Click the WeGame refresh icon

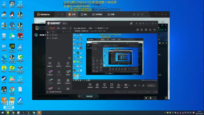point(62,15)
